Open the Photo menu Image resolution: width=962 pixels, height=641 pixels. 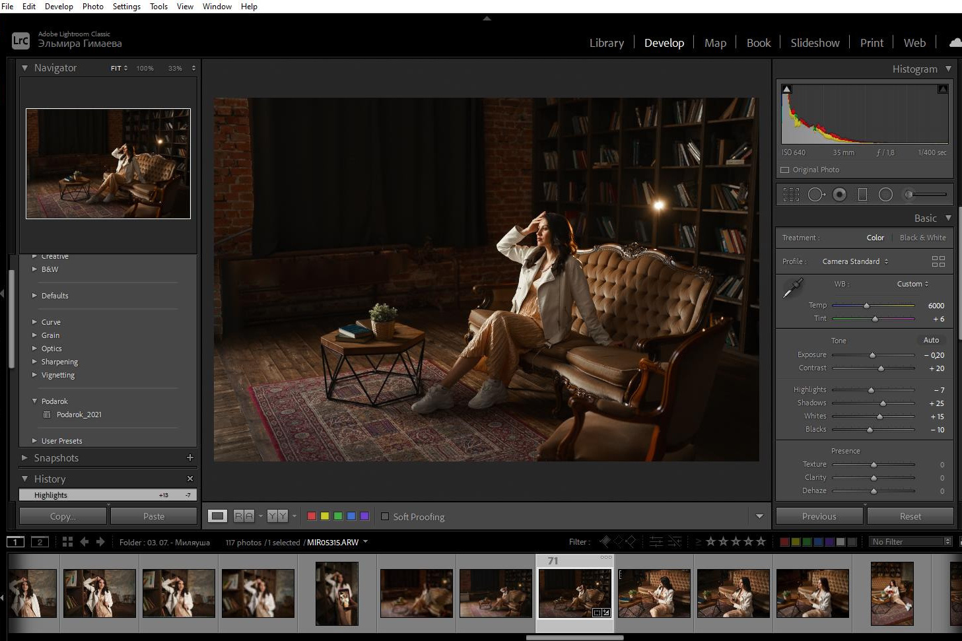pyautogui.click(x=92, y=7)
